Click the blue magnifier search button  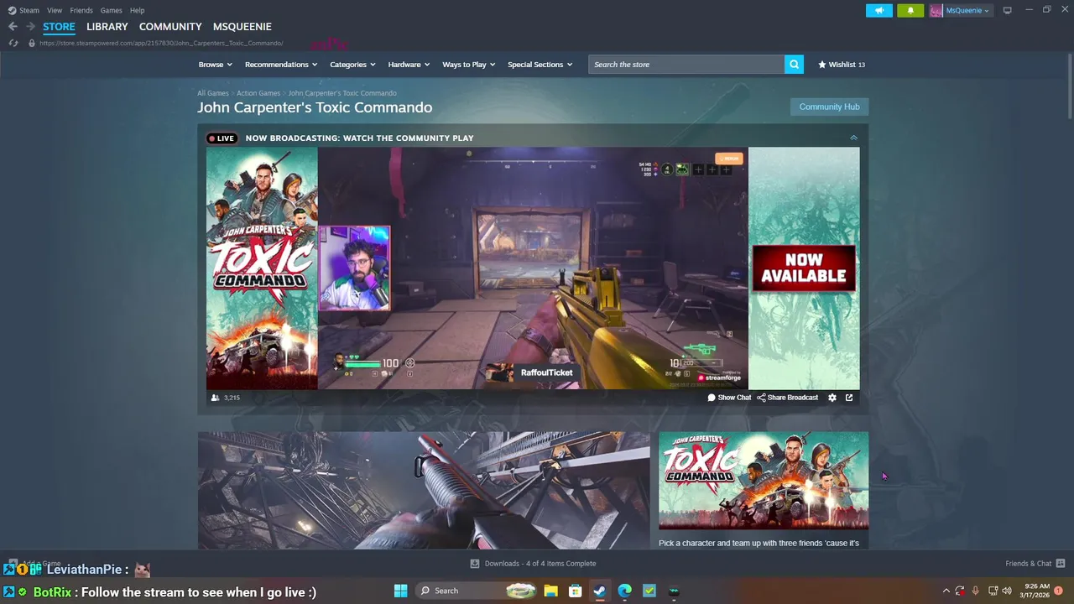pos(794,65)
